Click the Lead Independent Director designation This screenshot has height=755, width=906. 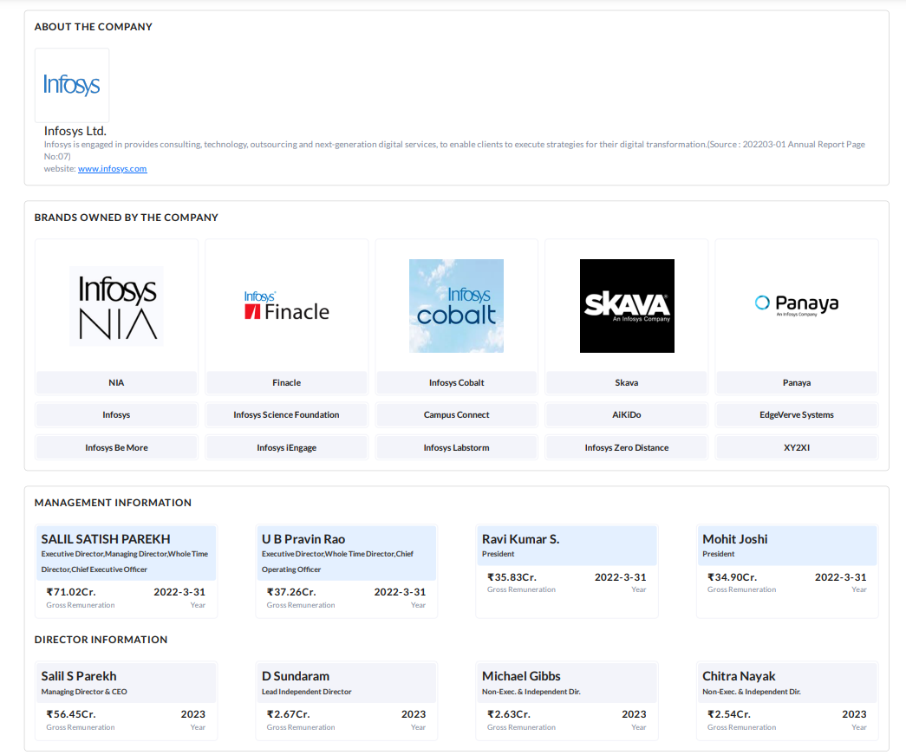[306, 692]
